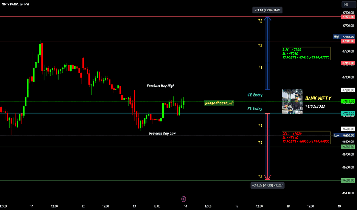The image size is (357, 210).
Task: Click the T3 label beside the red arrow tip
Action: coord(260,176)
